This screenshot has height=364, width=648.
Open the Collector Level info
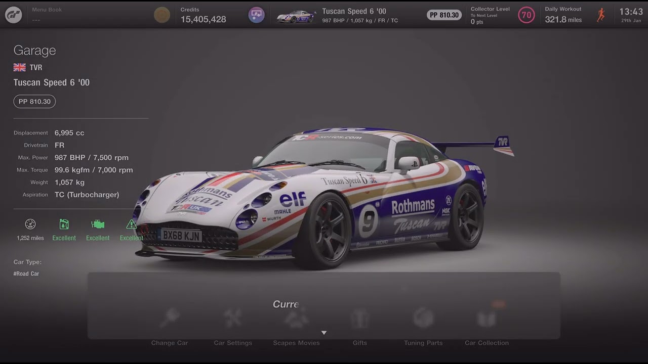pos(490,15)
